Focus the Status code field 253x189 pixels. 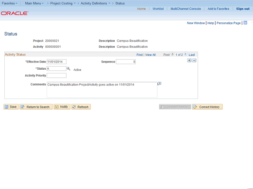(57, 69)
